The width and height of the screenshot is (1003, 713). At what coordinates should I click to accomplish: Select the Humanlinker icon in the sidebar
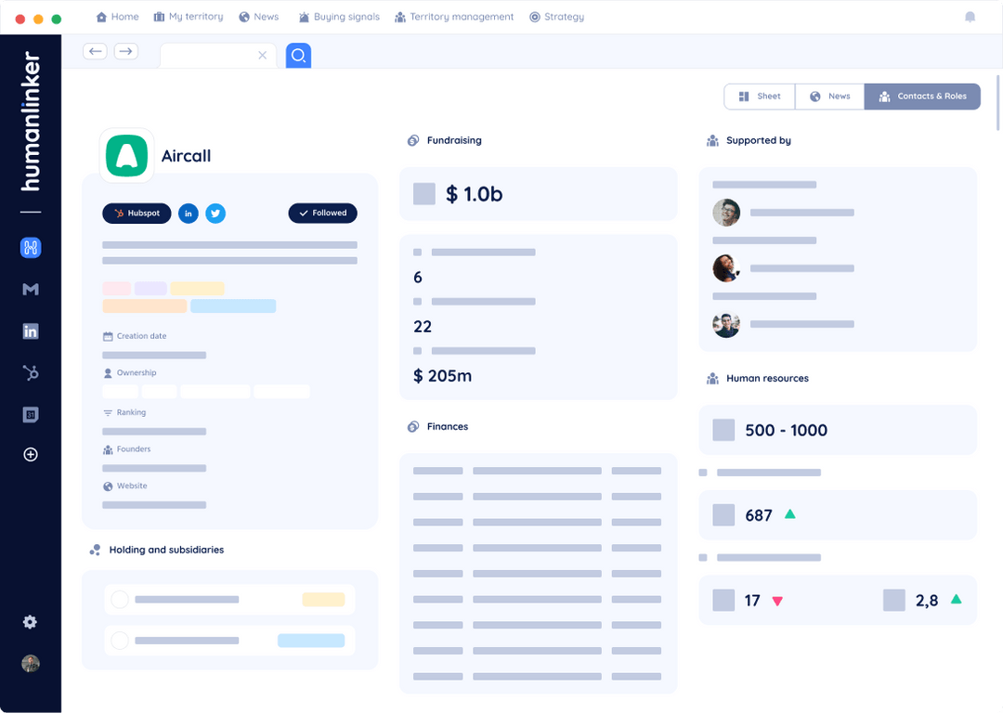click(x=30, y=248)
